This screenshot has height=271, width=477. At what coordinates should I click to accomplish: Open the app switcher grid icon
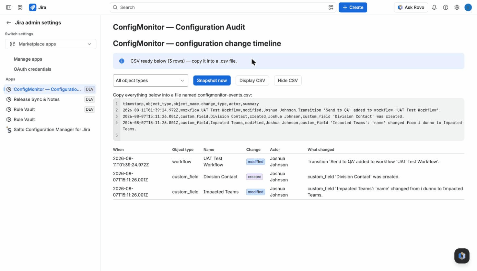(x=20, y=7)
